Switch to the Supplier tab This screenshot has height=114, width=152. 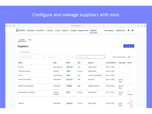(22, 40)
